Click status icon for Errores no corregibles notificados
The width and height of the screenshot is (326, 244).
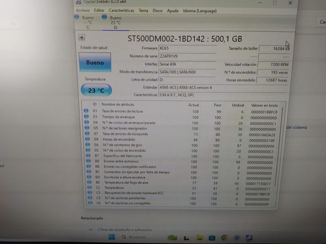click(88, 166)
